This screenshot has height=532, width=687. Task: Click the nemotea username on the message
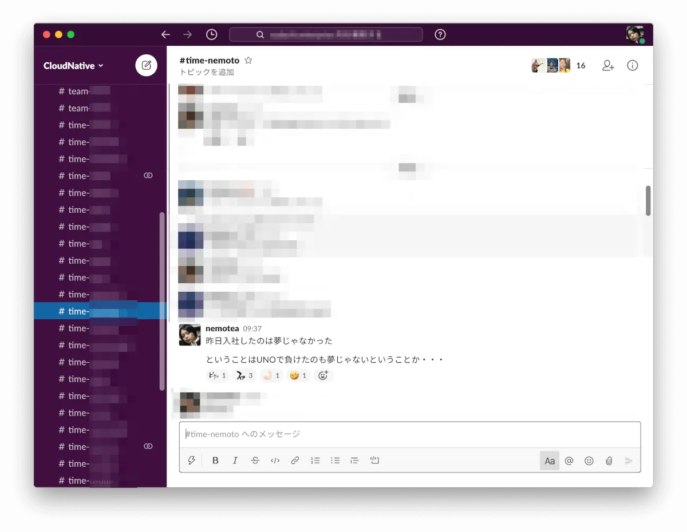click(x=222, y=328)
